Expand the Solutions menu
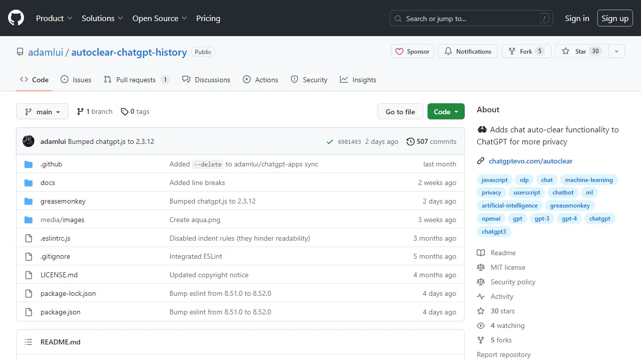Image resolution: width=641 pixels, height=361 pixels. click(x=102, y=18)
